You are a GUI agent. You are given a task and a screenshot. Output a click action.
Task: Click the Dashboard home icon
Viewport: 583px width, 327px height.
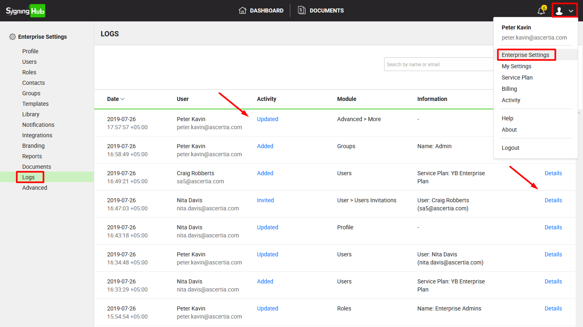click(x=243, y=10)
